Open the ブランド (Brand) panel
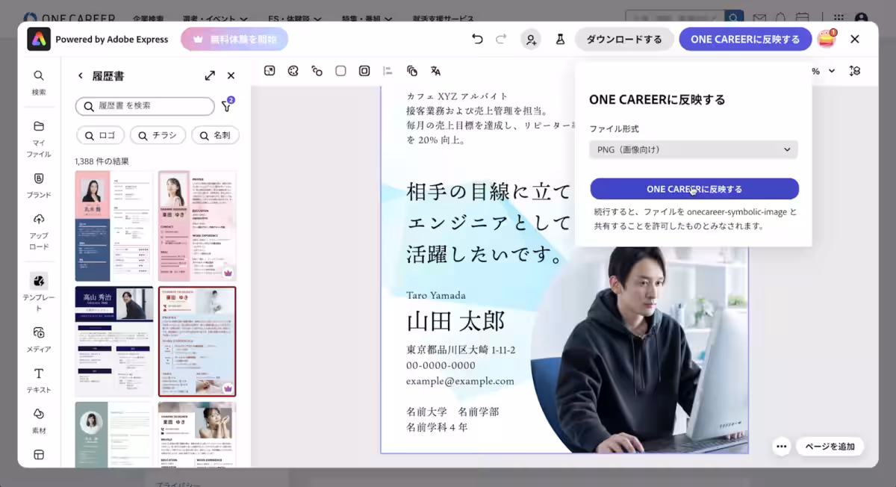 (38, 184)
